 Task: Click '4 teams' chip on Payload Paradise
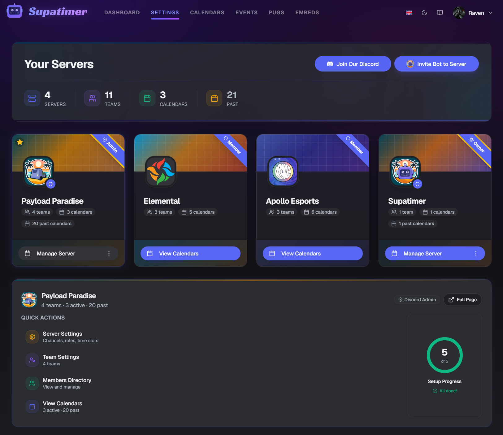click(37, 212)
